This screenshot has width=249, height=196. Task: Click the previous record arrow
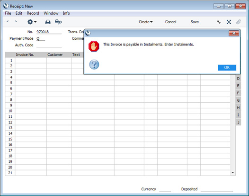tap(8, 21)
